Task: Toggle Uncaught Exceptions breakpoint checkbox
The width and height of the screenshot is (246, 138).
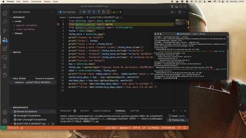Action: point(15,116)
